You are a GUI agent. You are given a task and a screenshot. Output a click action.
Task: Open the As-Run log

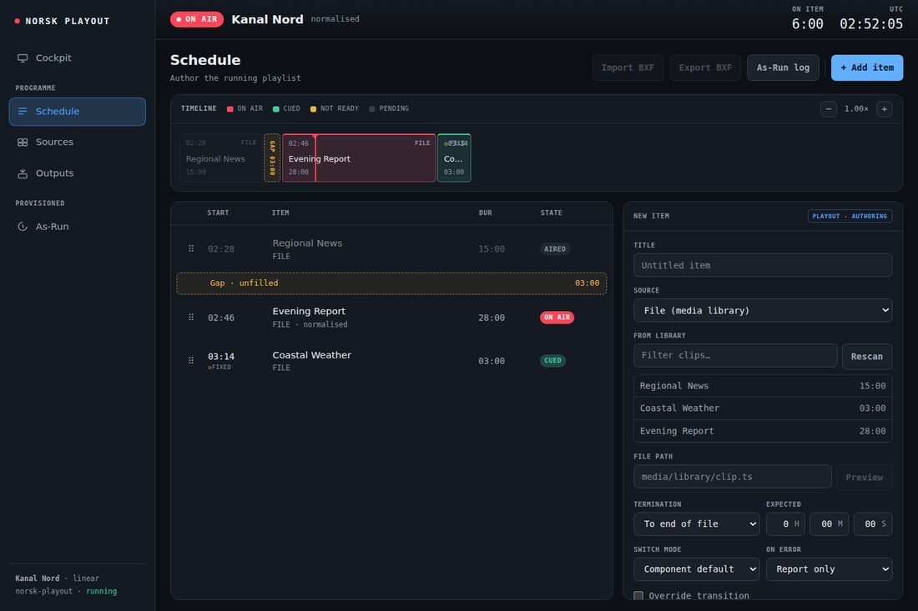[783, 68]
